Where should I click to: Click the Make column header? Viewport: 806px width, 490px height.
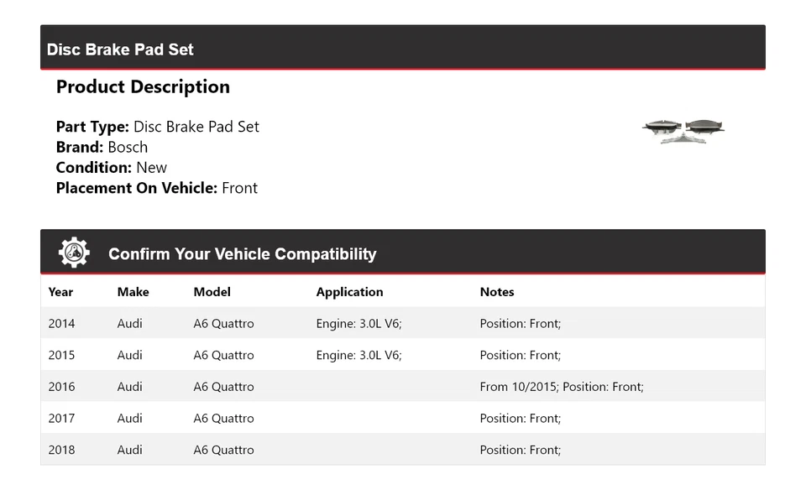[x=133, y=292]
